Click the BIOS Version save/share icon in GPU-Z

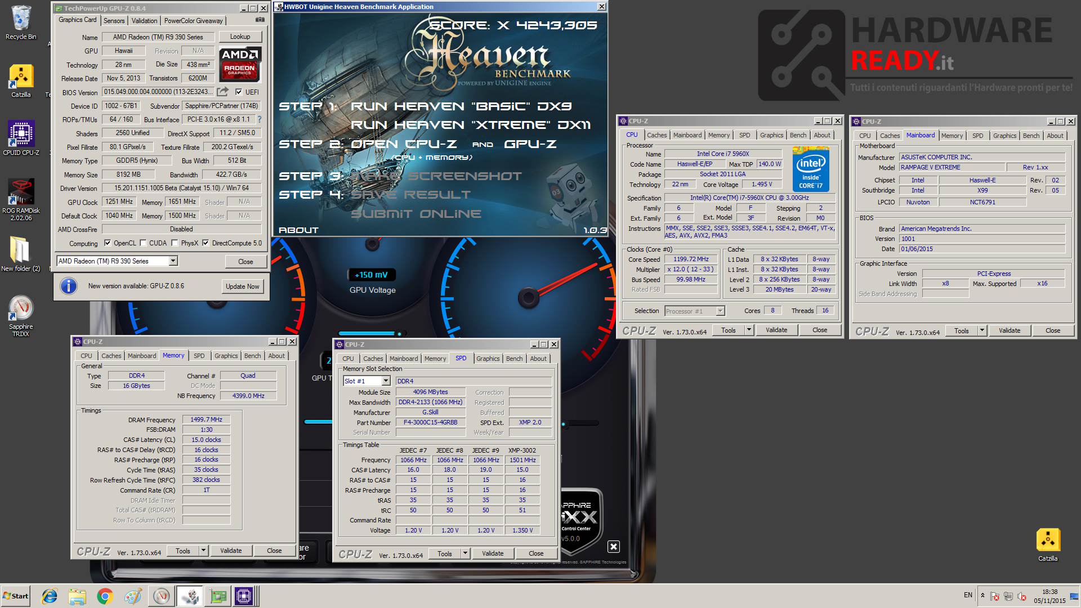(223, 92)
